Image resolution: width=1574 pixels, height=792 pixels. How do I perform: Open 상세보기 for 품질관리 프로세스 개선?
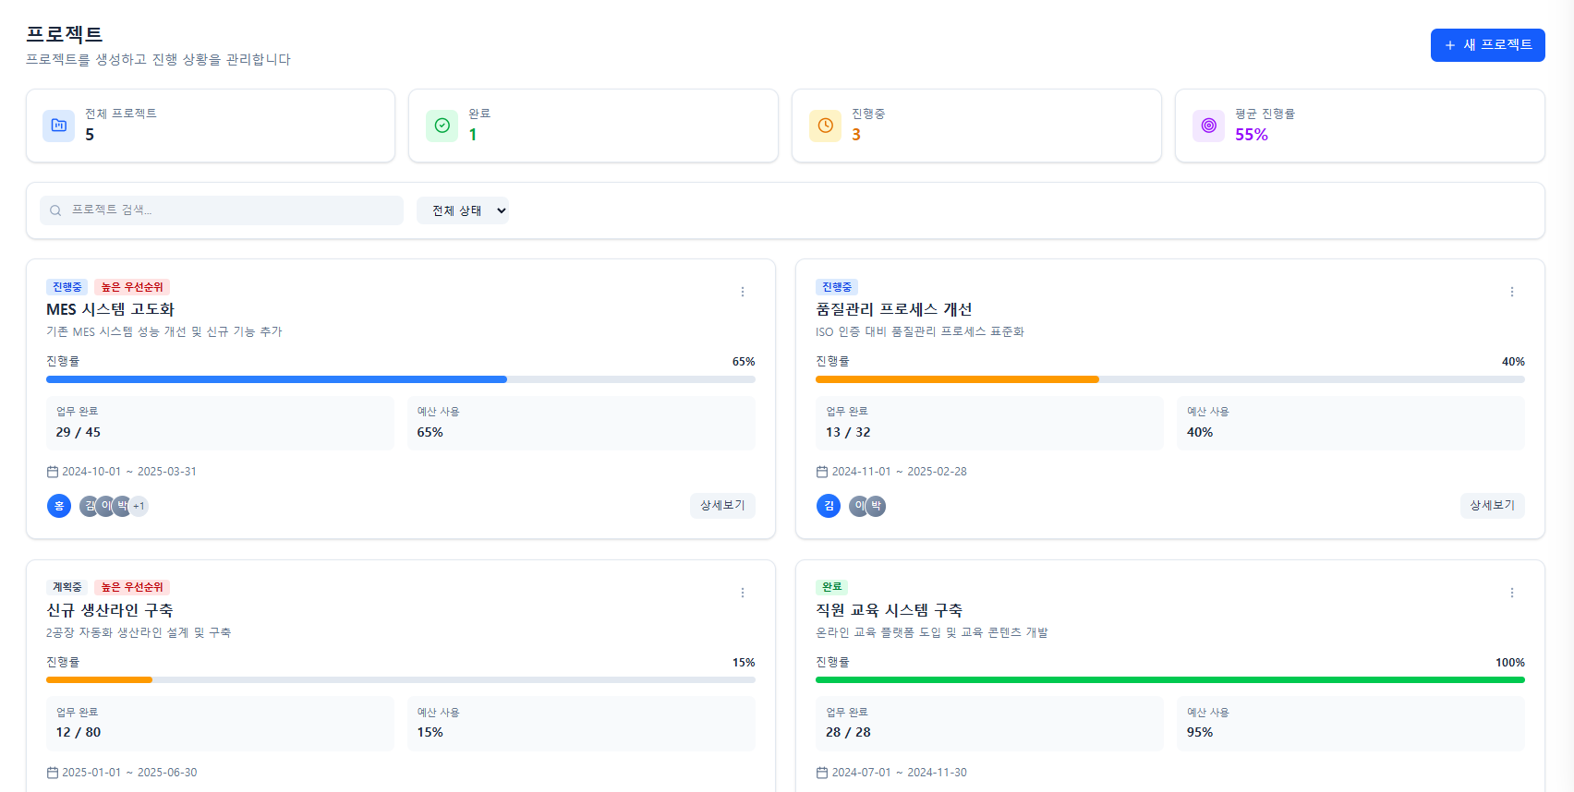[x=1492, y=505]
